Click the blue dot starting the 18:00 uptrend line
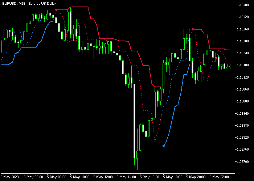This screenshot has height=181, width=254. tap(164, 146)
